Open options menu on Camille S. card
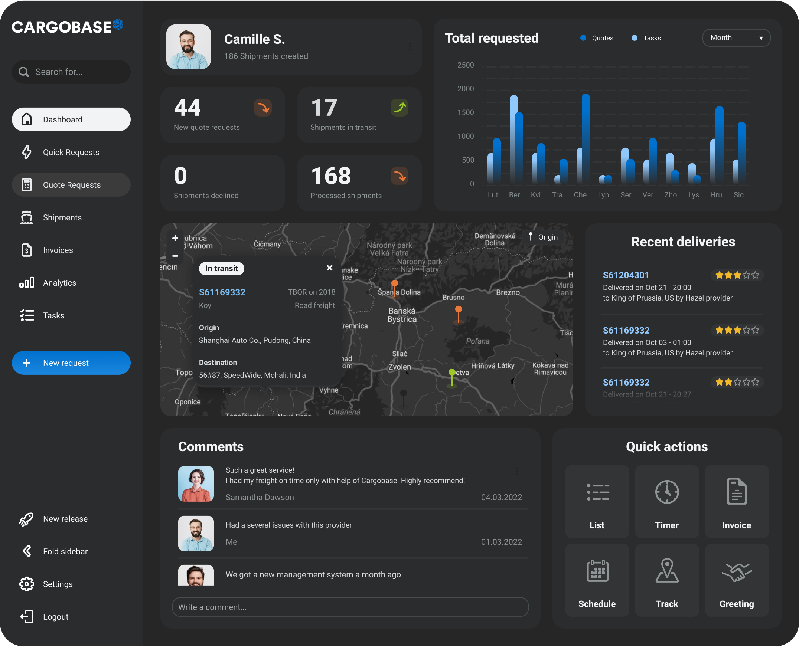 [410, 47]
